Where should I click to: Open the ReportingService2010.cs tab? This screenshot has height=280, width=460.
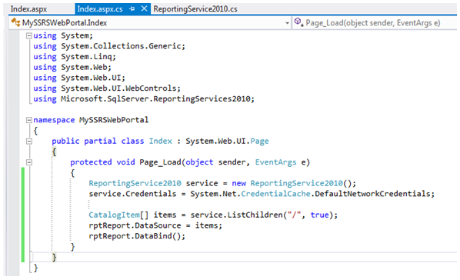click(x=195, y=9)
